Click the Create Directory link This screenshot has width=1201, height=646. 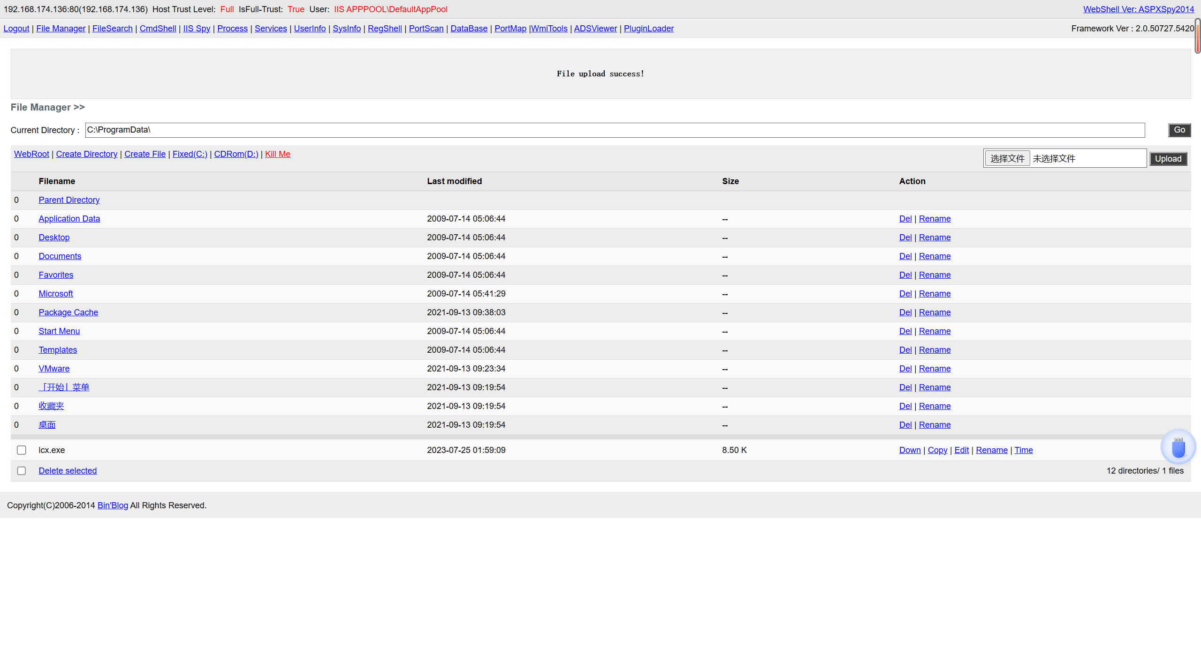click(x=86, y=154)
